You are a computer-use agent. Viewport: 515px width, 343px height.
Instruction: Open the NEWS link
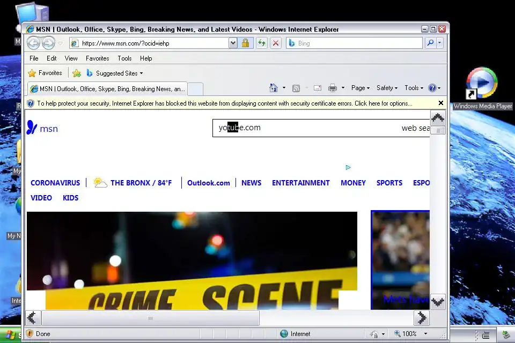point(251,183)
